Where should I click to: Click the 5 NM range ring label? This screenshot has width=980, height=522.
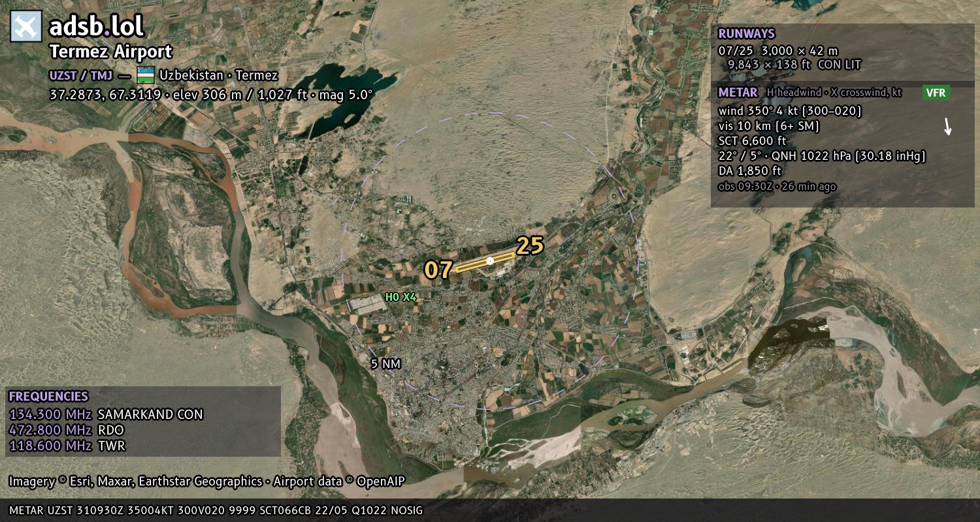point(385,364)
